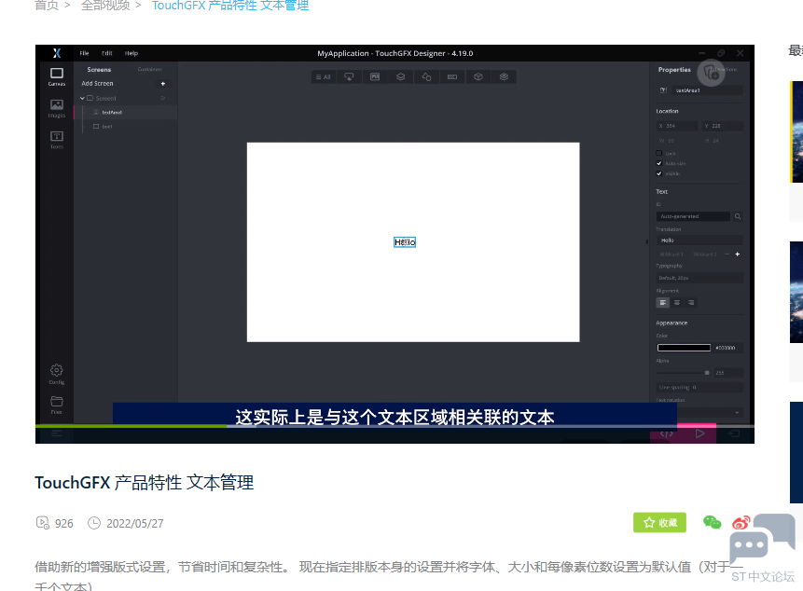This screenshot has width=803, height=591.
Task: Set left text alignment
Action: point(663,302)
